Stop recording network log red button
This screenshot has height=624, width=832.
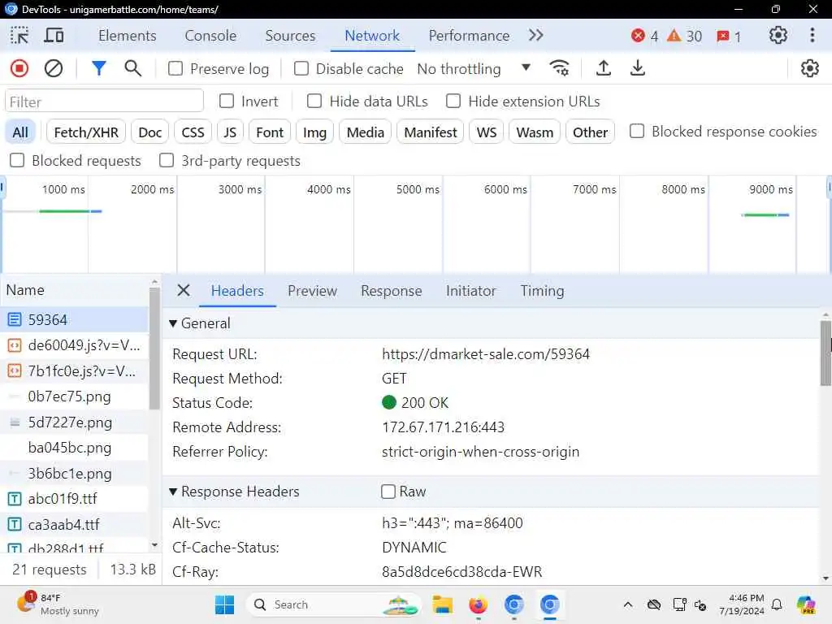[19, 68]
